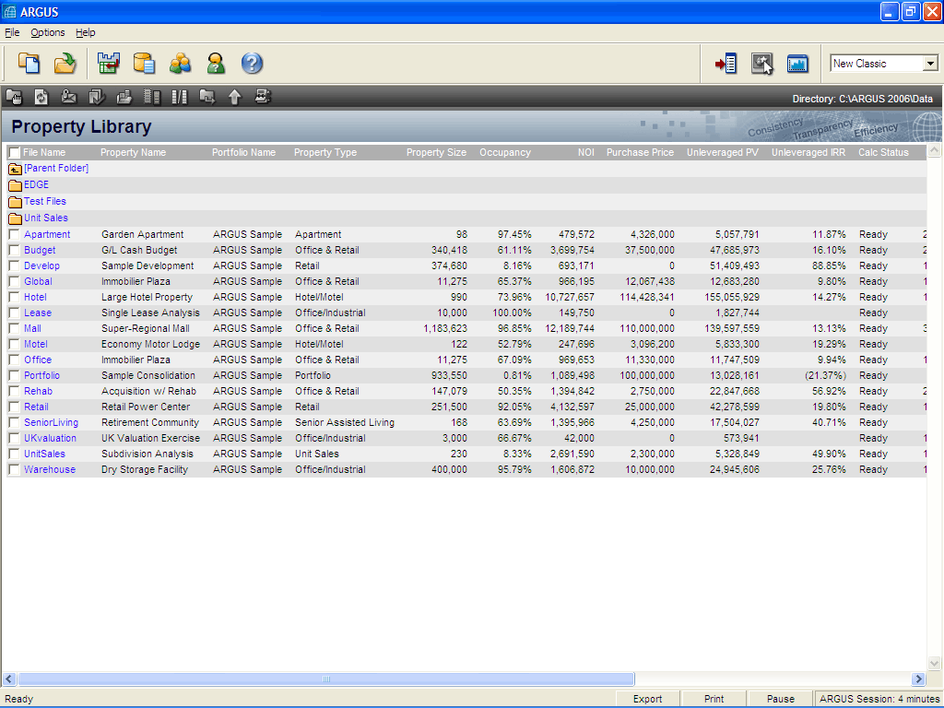Open the Develop file link
The image size is (944, 708).
[x=41, y=265]
